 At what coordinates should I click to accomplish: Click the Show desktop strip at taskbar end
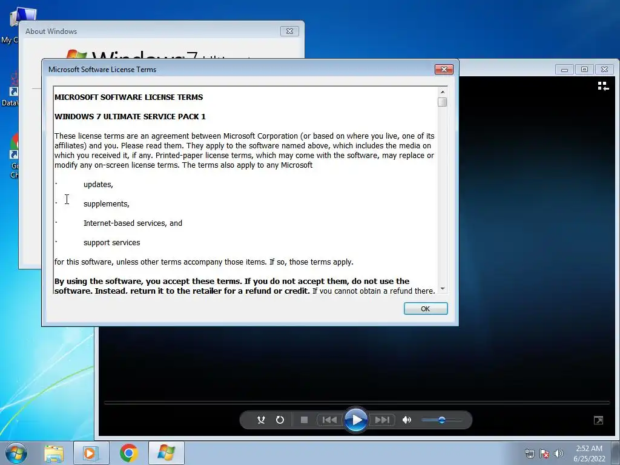[x=615, y=453]
